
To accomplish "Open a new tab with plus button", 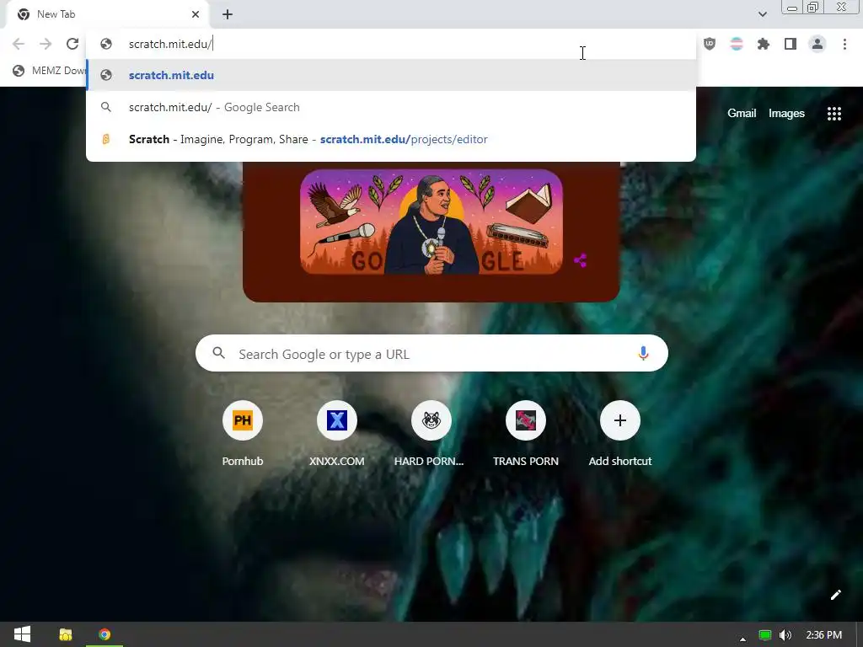I will pos(228,14).
